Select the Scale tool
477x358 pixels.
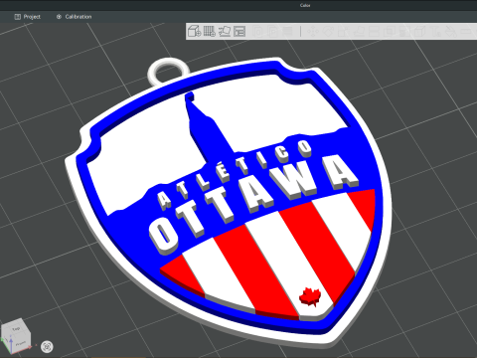click(343, 31)
